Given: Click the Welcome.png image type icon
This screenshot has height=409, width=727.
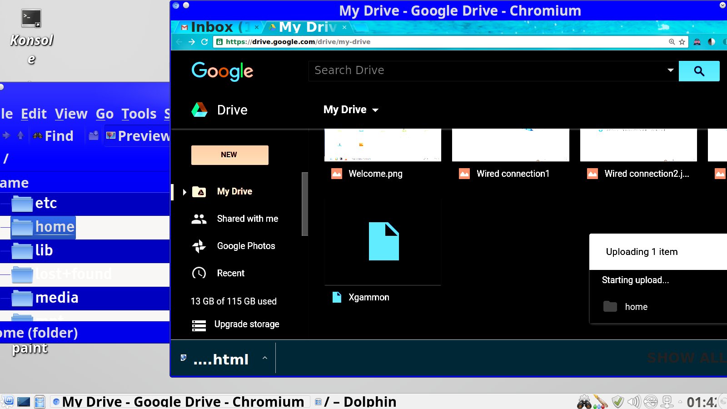Looking at the screenshot, I should point(337,174).
